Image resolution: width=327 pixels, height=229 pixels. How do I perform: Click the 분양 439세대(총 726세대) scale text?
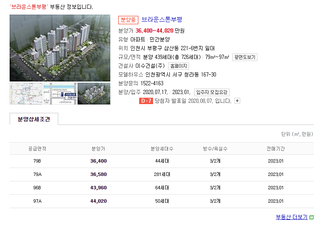(172, 57)
